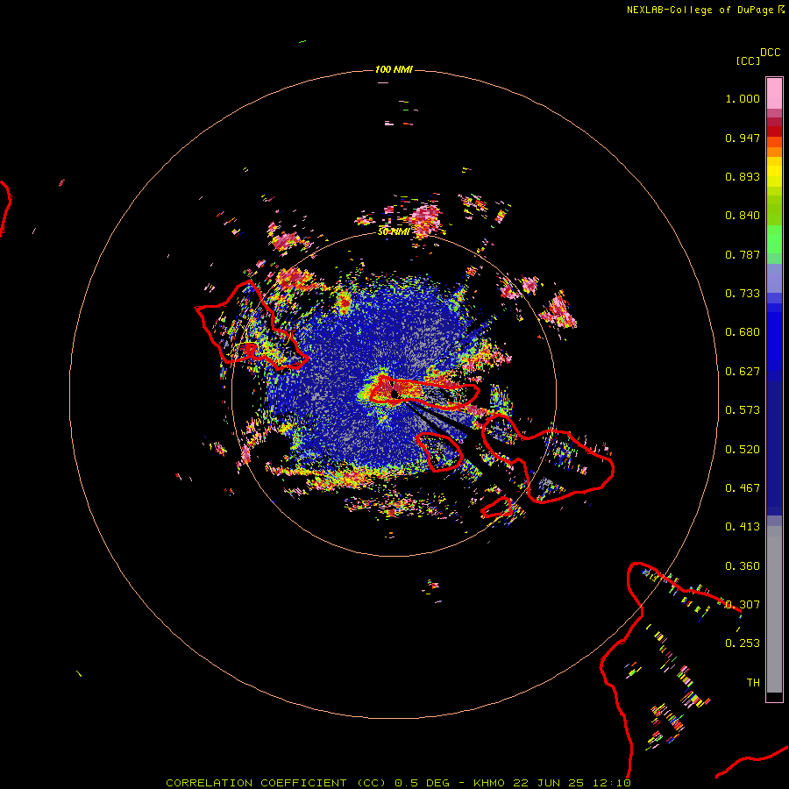The image size is (789, 789).
Task: Select the 0.360 scale value
Action: pyautogui.click(x=743, y=566)
